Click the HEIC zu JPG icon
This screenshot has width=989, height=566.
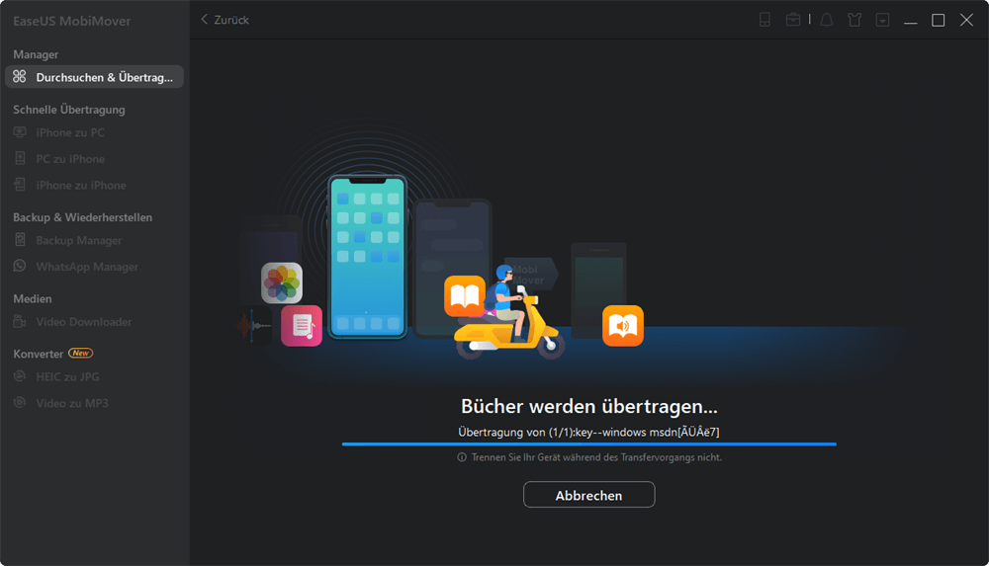tap(20, 376)
